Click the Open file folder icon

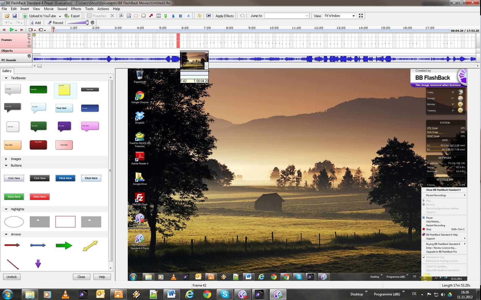click(7, 16)
